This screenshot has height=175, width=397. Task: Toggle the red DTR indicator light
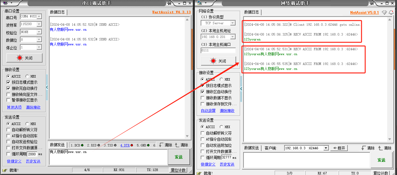click(132, 145)
